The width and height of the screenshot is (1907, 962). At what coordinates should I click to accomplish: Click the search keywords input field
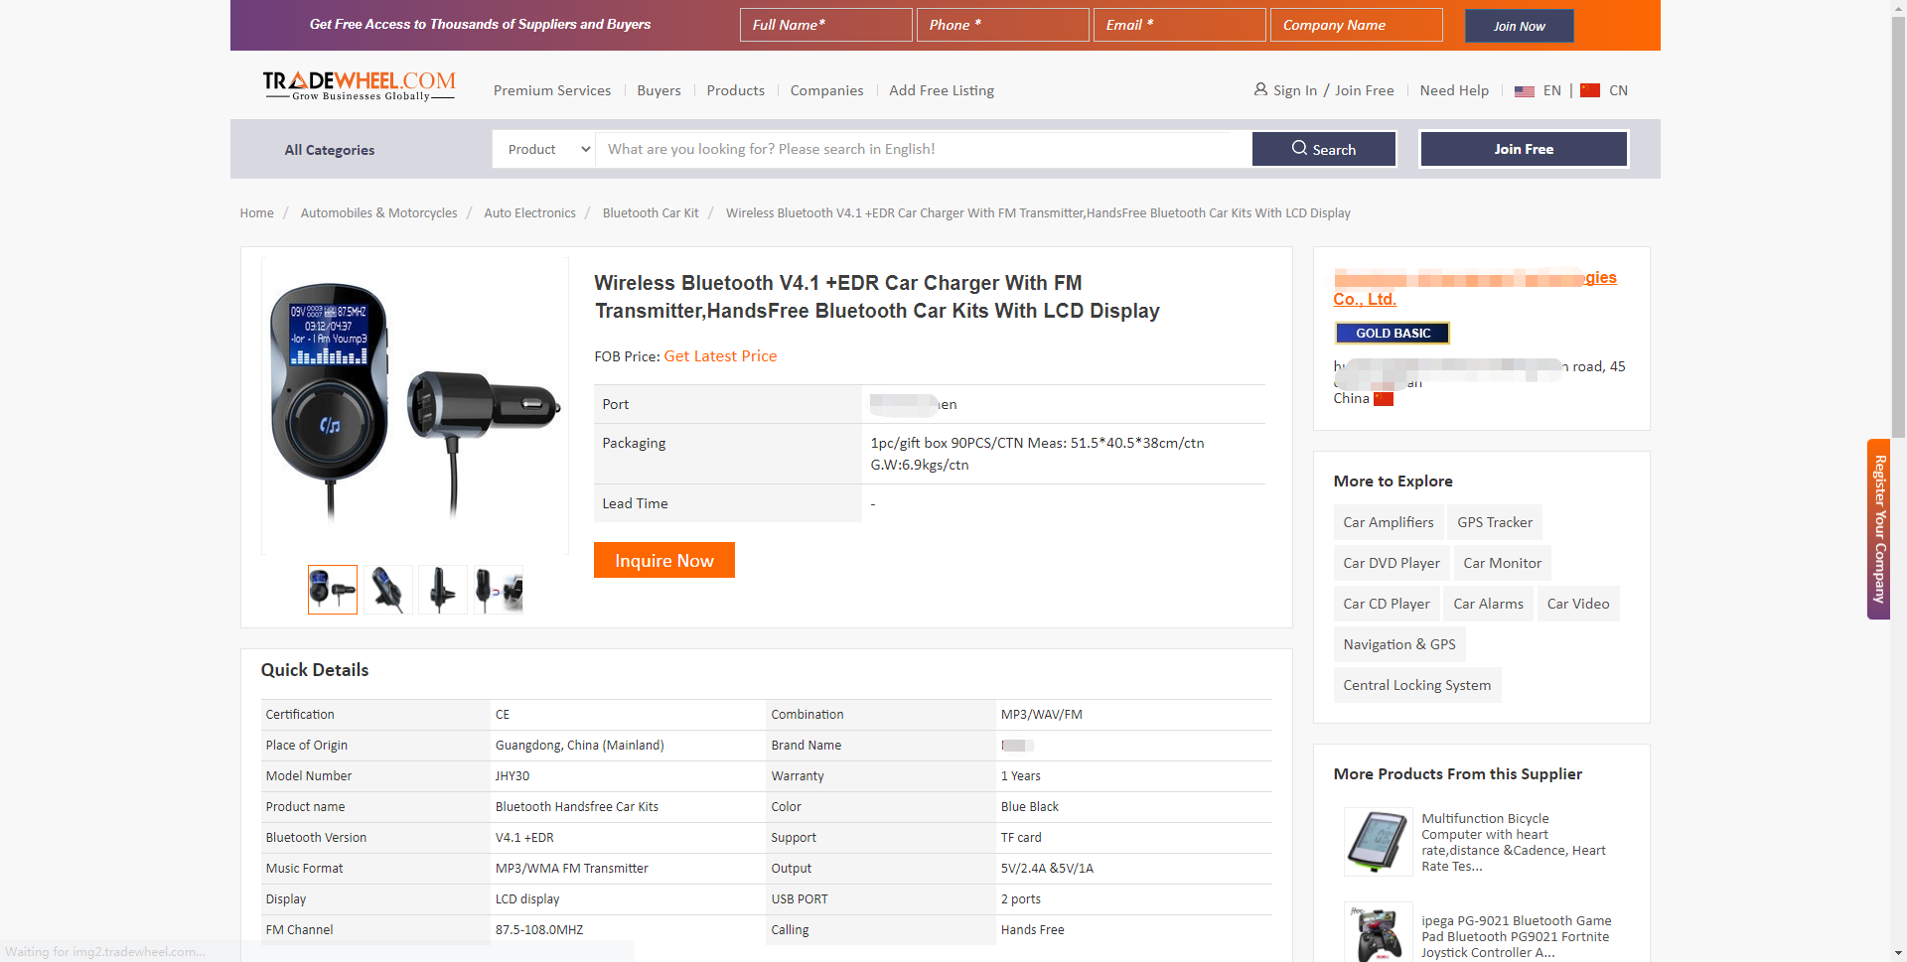(x=922, y=149)
